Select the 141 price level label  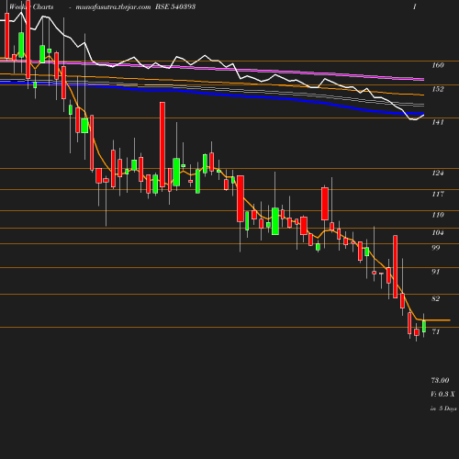click(438, 122)
